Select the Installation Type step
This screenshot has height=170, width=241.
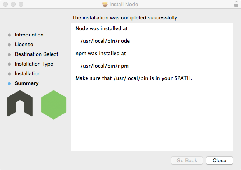pyautogui.click(x=34, y=64)
